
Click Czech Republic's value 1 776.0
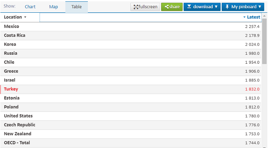point(252,125)
